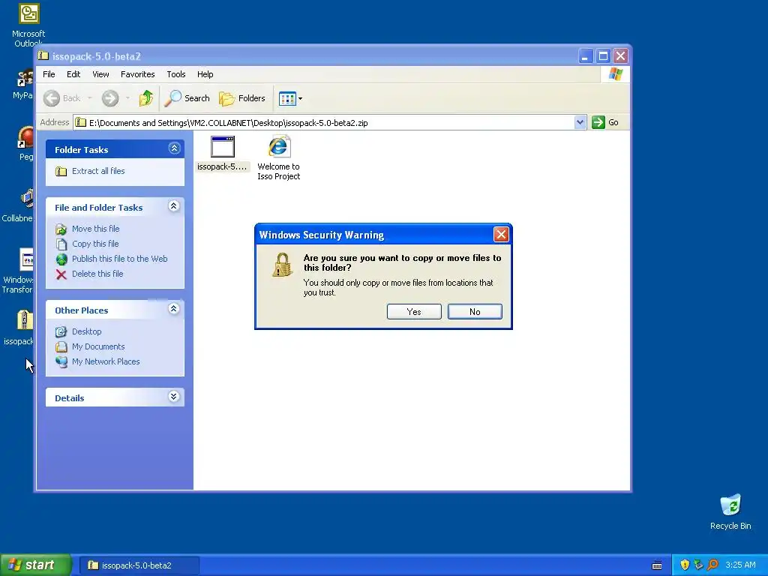Open My Documents under Other Places
The width and height of the screenshot is (768, 576).
98,346
